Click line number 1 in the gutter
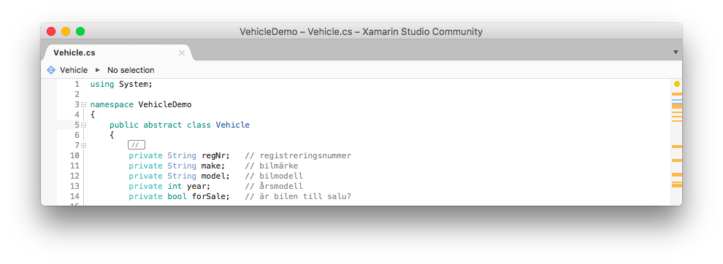This screenshot has width=723, height=264. (77, 85)
